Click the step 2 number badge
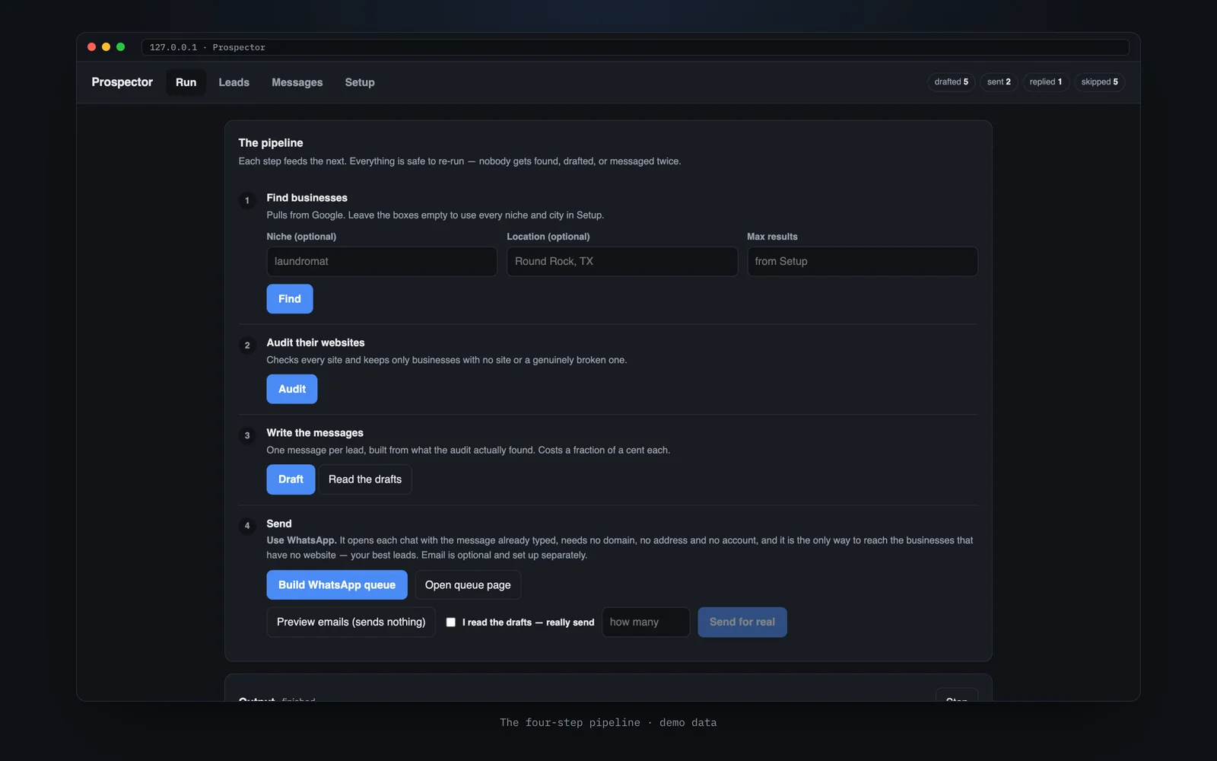The height and width of the screenshot is (761, 1217). pos(247,345)
